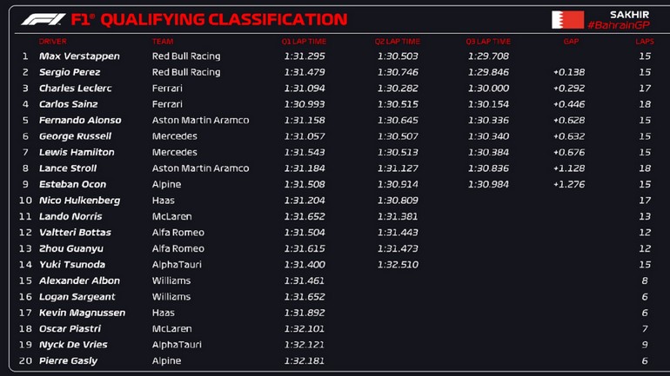Select the DRIVER column header
Screen dimensions: 670x376
click(x=52, y=41)
